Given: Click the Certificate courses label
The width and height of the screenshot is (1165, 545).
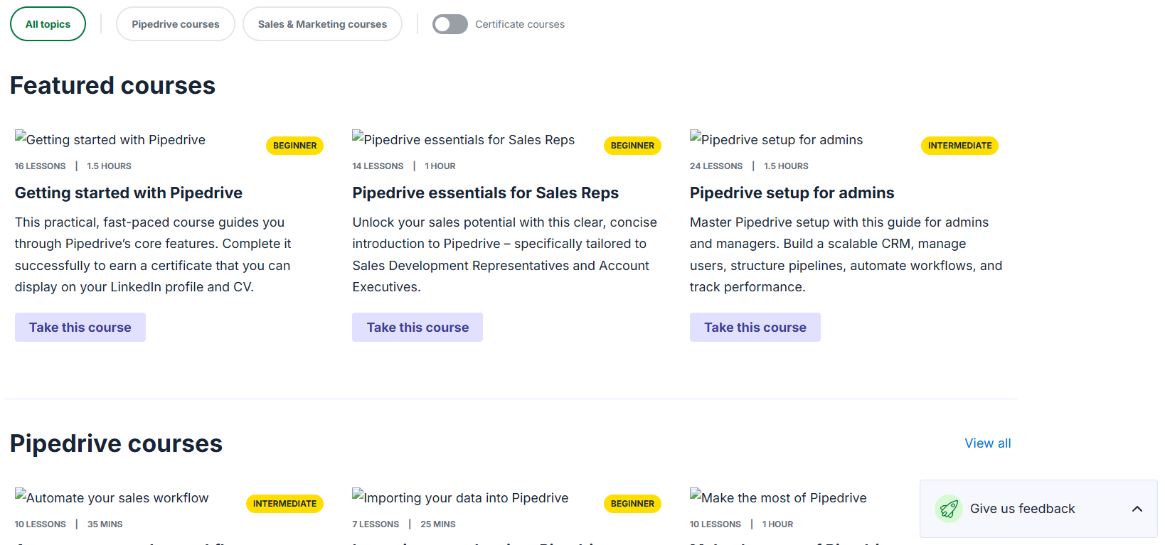Looking at the screenshot, I should (520, 24).
